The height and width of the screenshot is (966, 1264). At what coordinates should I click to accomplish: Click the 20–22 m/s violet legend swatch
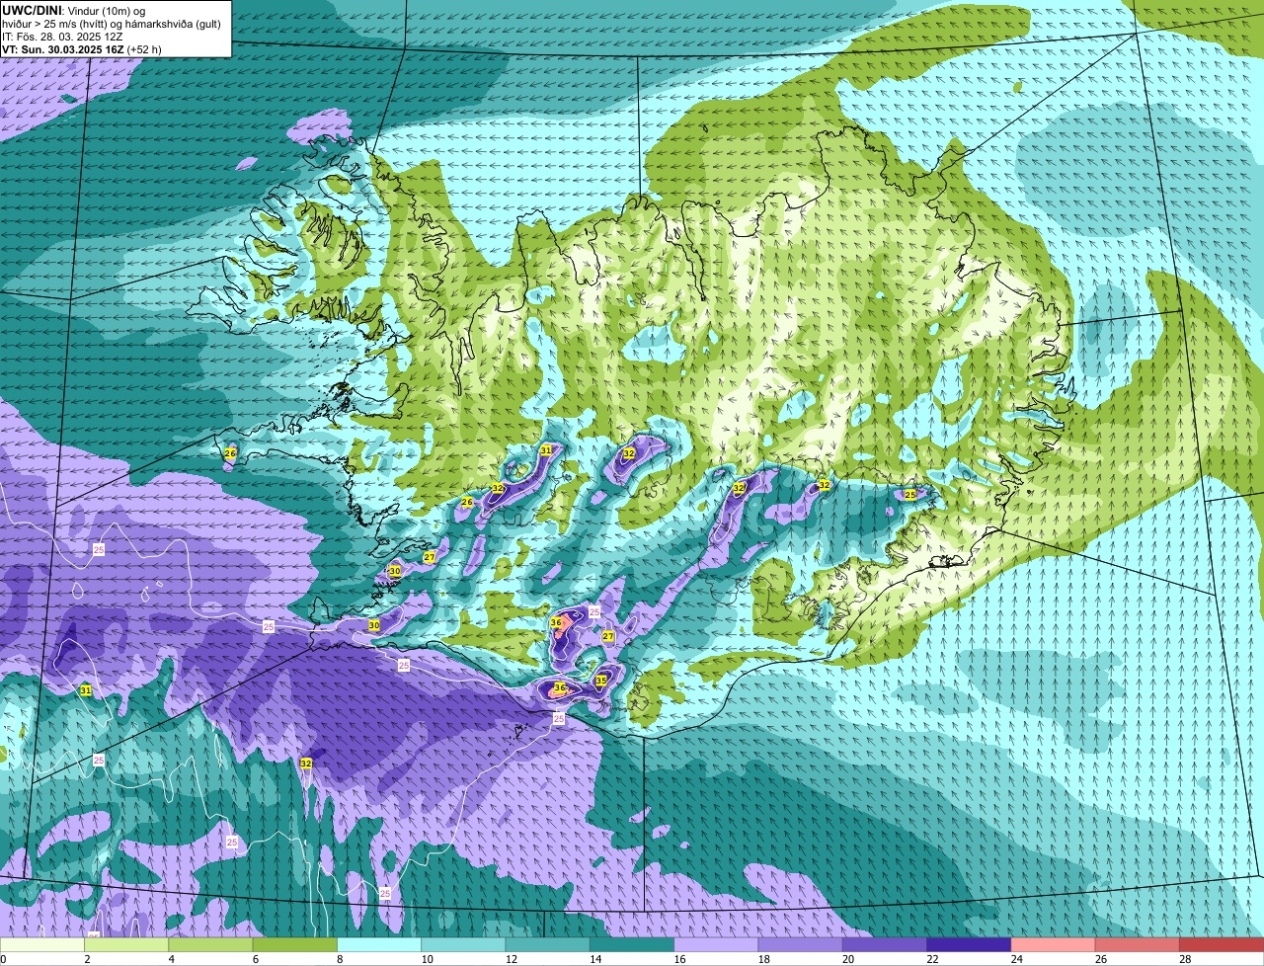885,944
